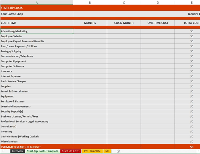Click the sheet tab scroll arrow
The height and width of the screenshot is (154, 200).
[x=3, y=151]
